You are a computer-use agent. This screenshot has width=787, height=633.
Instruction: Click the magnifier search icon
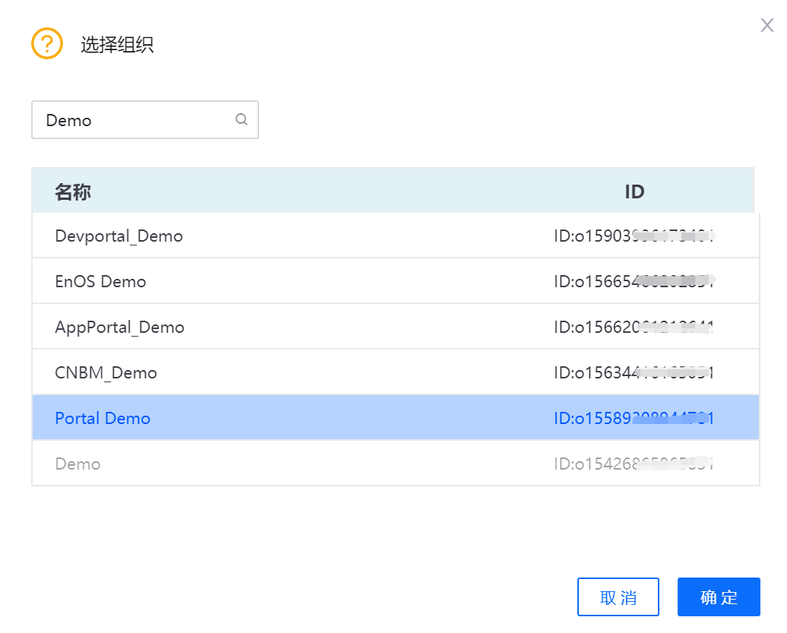pos(242,119)
